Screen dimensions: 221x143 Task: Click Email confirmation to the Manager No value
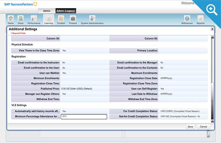click(162, 63)
